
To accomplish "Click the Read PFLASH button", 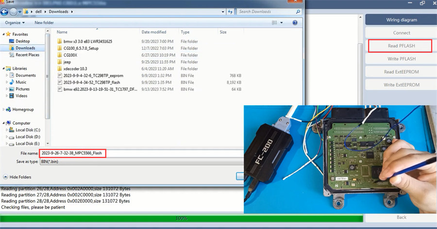I will (x=402, y=46).
